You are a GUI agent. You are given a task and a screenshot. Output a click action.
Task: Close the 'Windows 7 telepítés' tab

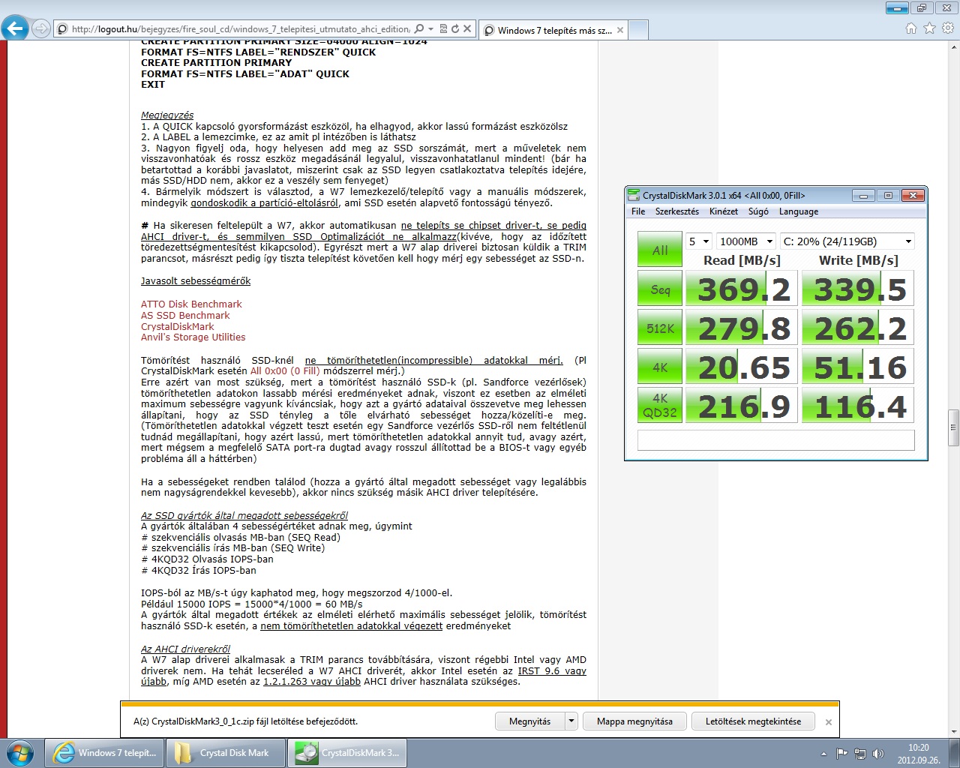620,31
